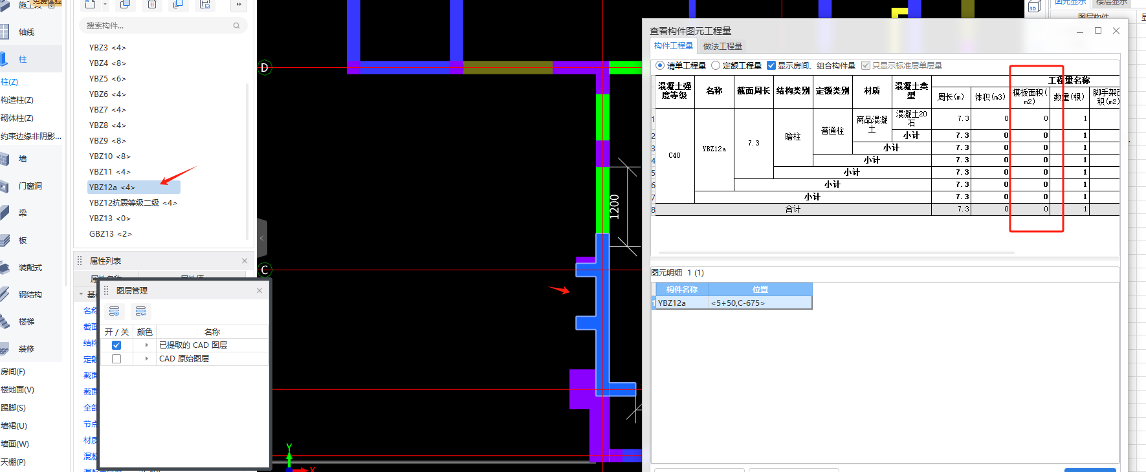Click the component list vertical scrollbar
1146x472 pixels.
click(247, 162)
